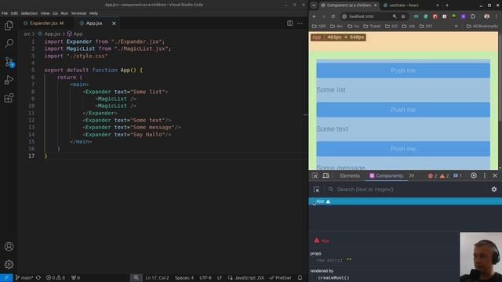Show errors and warnings count panel
Viewport: 502px width, 282px height.
click(56, 278)
